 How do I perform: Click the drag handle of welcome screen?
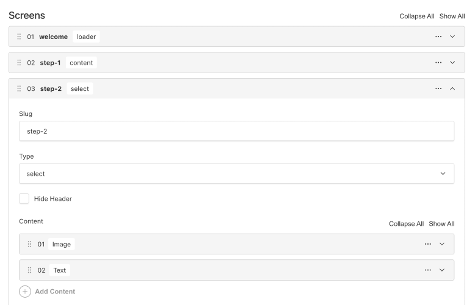pyautogui.click(x=19, y=37)
